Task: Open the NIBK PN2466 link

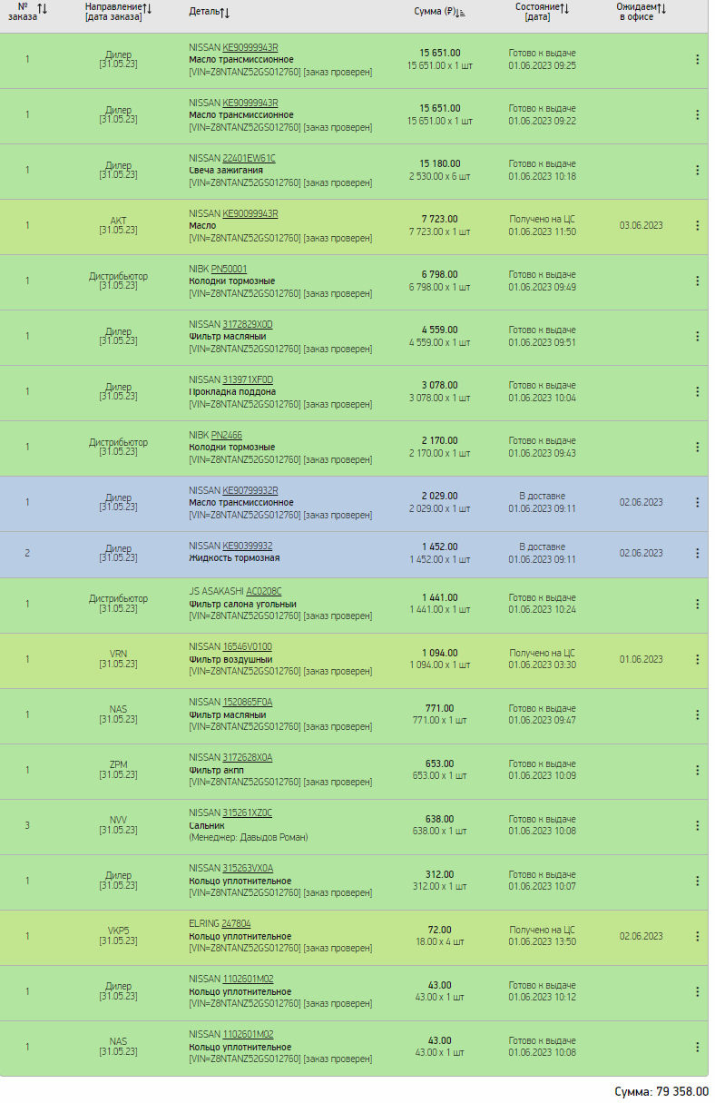Action: point(227,435)
